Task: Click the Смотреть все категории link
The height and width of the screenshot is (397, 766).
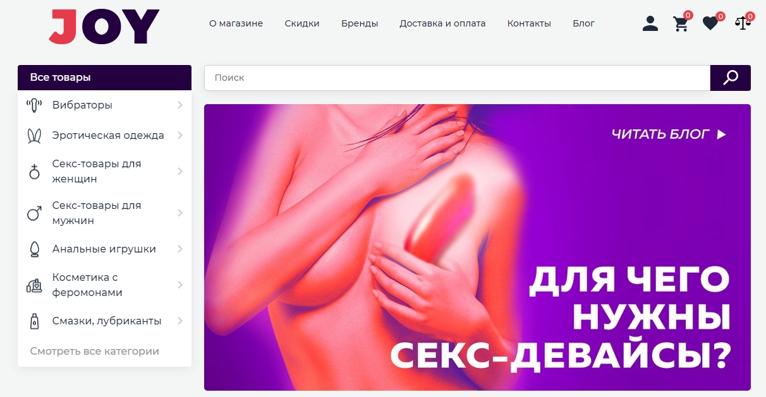Action: click(x=95, y=351)
